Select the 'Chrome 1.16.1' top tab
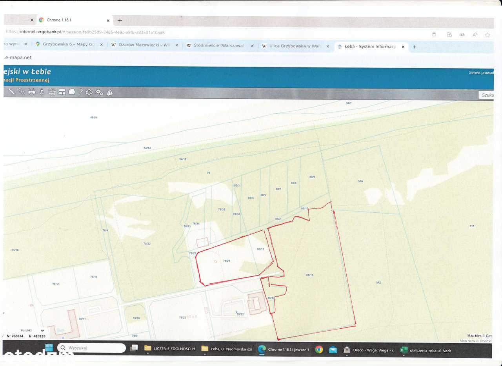Screen dimensions: 502x366 coord(75,20)
